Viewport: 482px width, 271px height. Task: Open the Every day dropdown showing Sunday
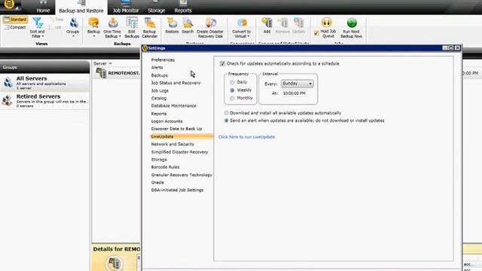click(297, 84)
